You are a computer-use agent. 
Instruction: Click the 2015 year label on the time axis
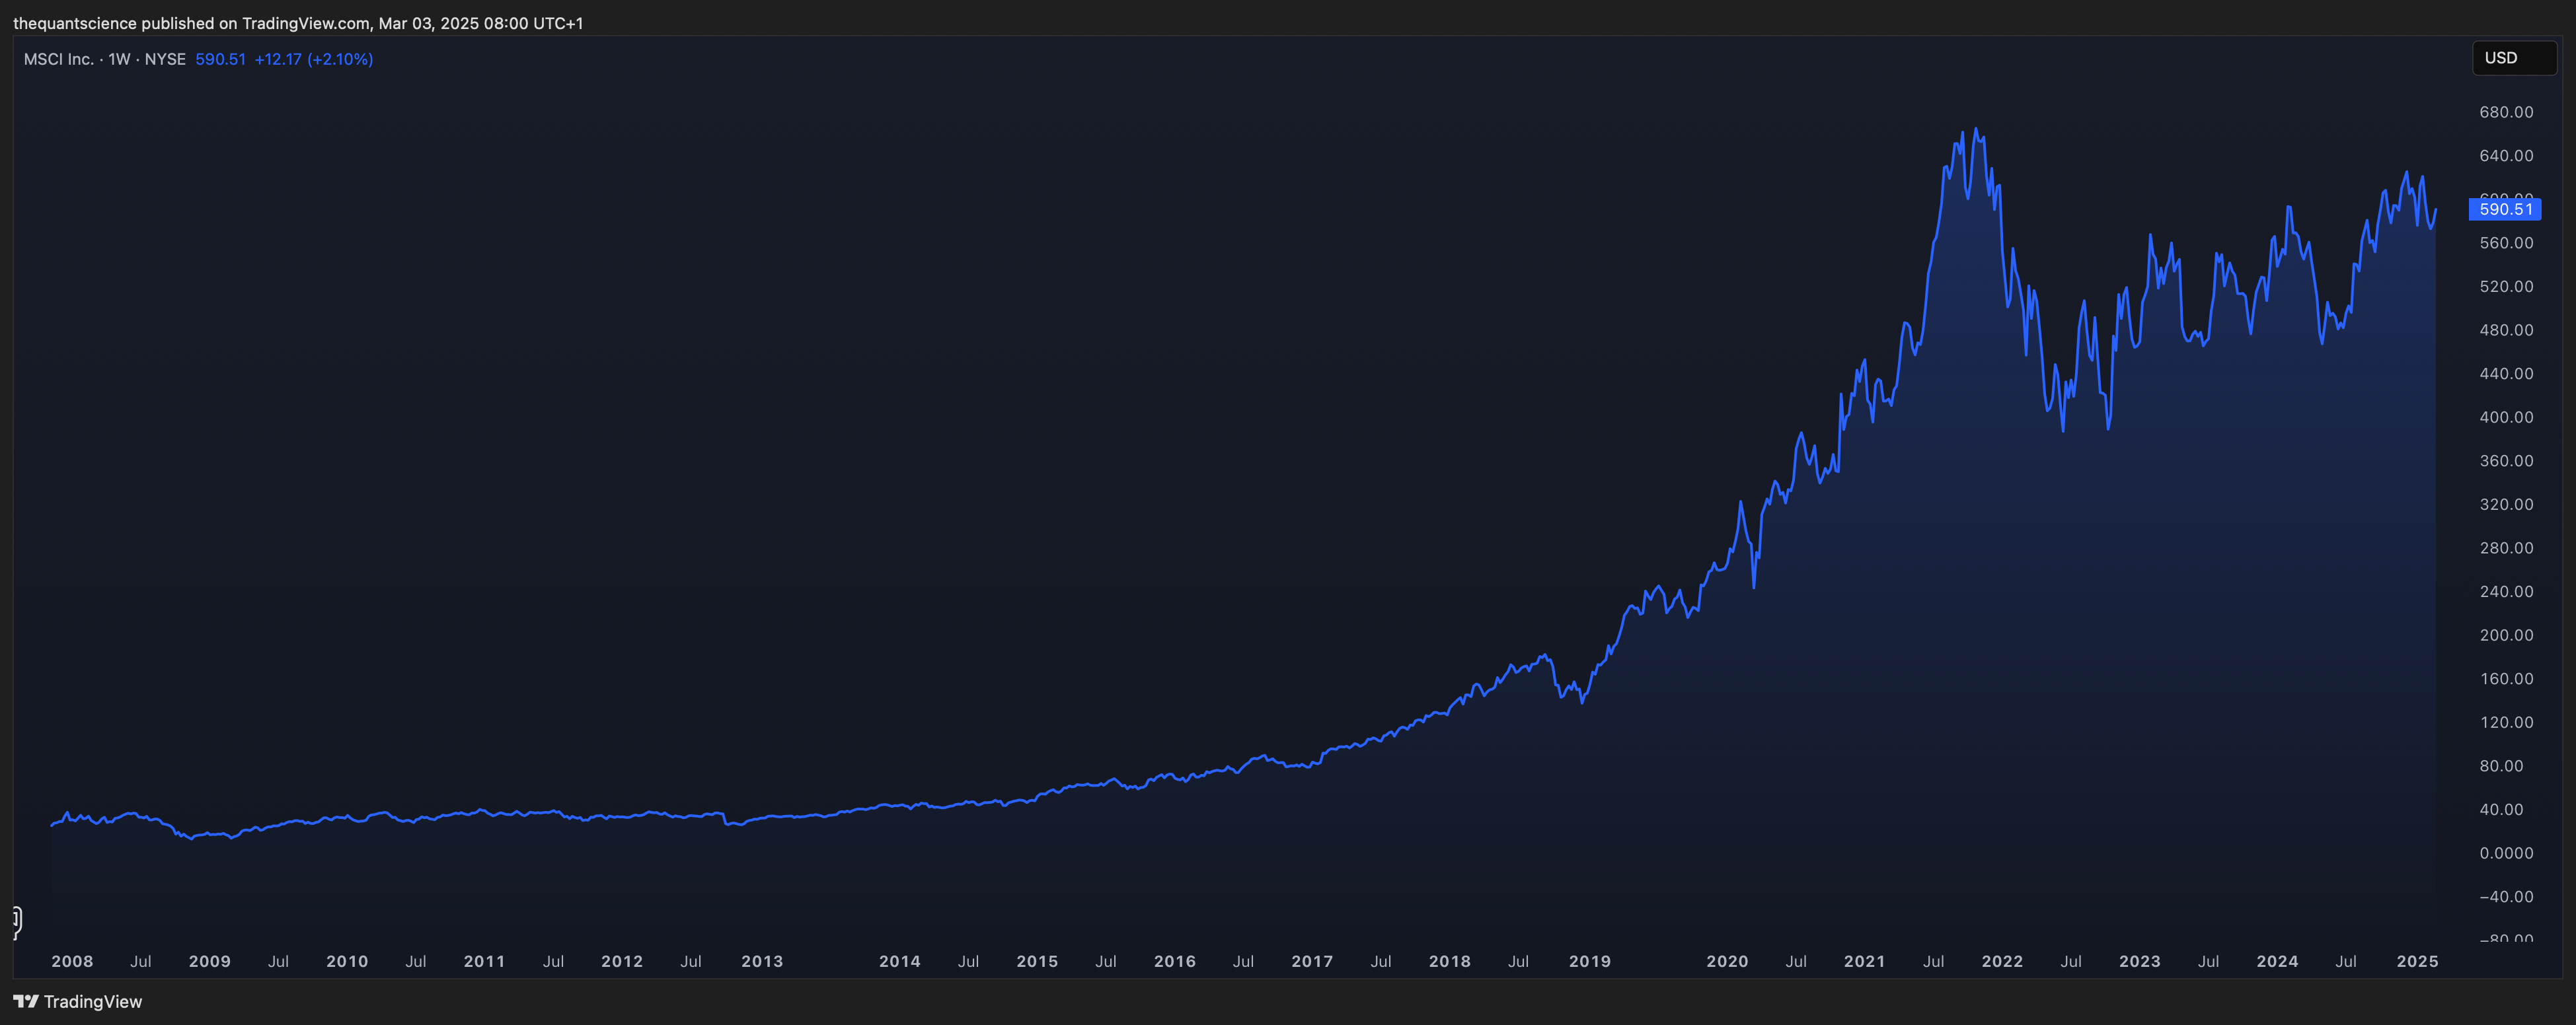coord(1037,961)
